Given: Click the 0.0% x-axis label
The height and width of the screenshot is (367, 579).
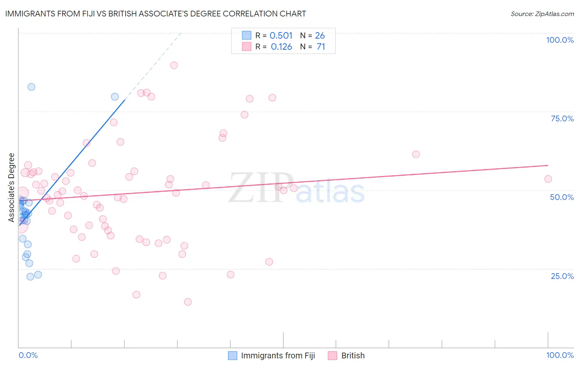Looking at the screenshot, I should 28,355.
